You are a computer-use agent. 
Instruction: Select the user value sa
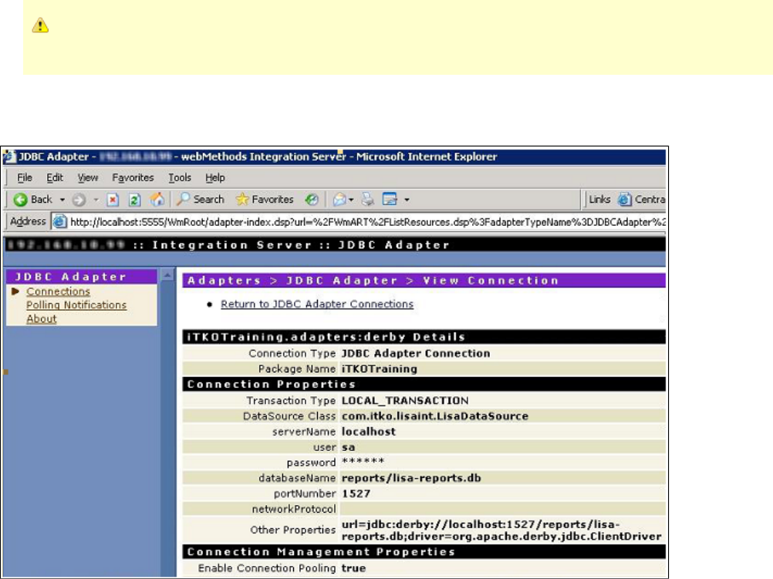(x=348, y=447)
